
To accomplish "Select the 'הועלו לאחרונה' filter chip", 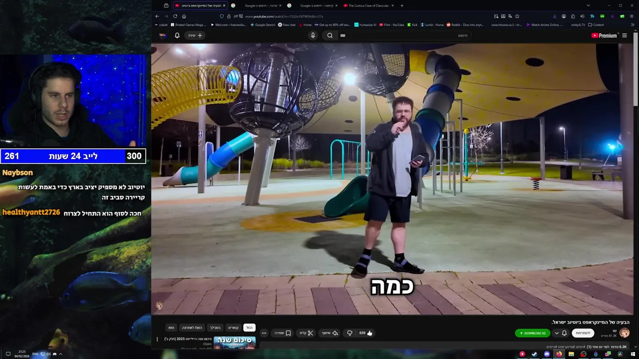I will point(192,328).
